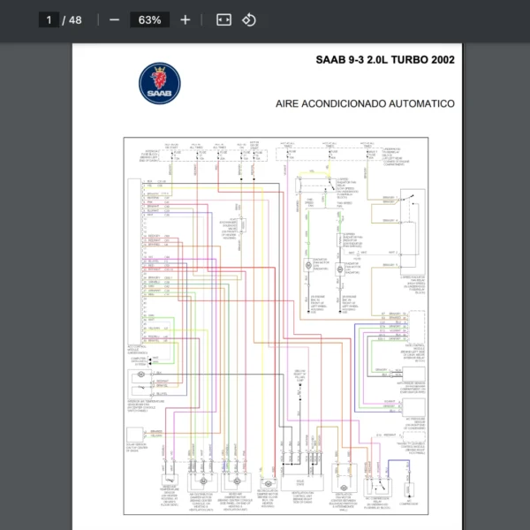Click the SAAB logo on the page

(160, 86)
